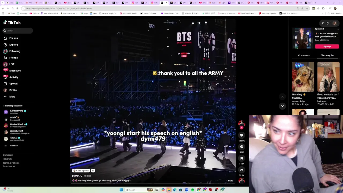Image resolution: width=343 pixels, height=193 pixels.
Task: Click the Windows taskbar search box
Action: point(139,190)
